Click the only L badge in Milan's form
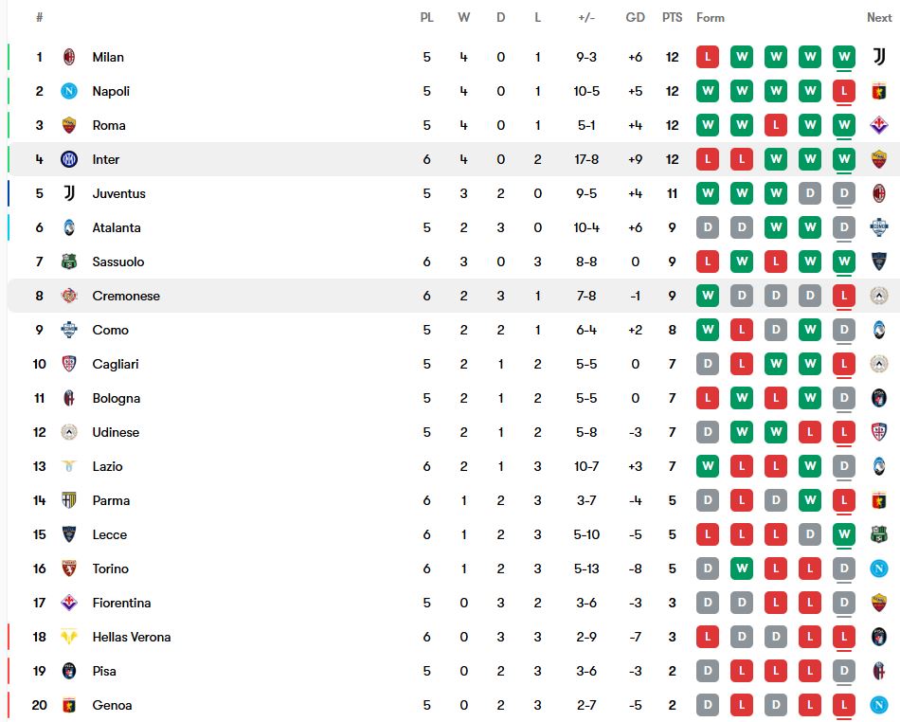This screenshot has width=900, height=722. 707,57
